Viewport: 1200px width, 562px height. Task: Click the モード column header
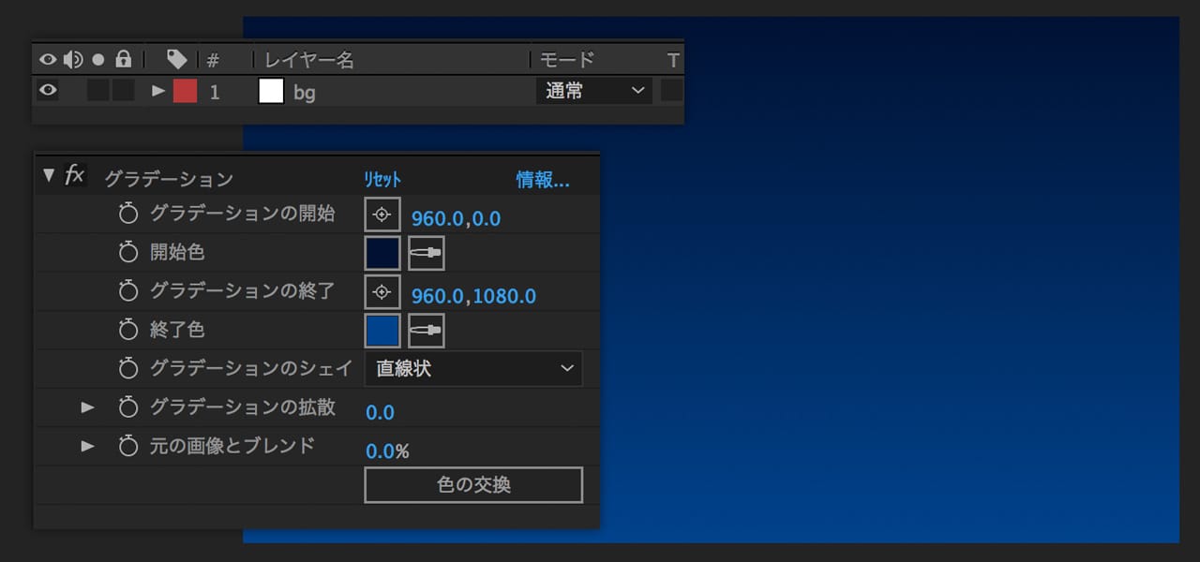point(567,60)
